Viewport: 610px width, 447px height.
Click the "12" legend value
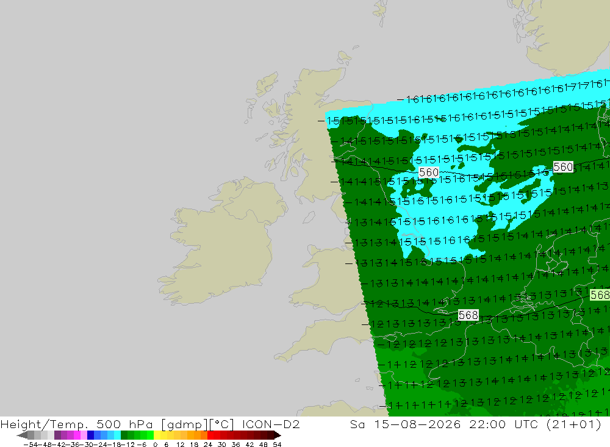[180, 445]
